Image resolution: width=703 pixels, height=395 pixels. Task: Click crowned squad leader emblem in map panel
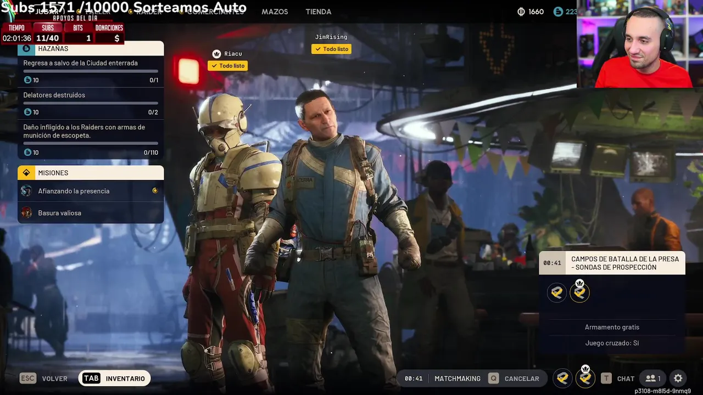pyautogui.click(x=579, y=292)
